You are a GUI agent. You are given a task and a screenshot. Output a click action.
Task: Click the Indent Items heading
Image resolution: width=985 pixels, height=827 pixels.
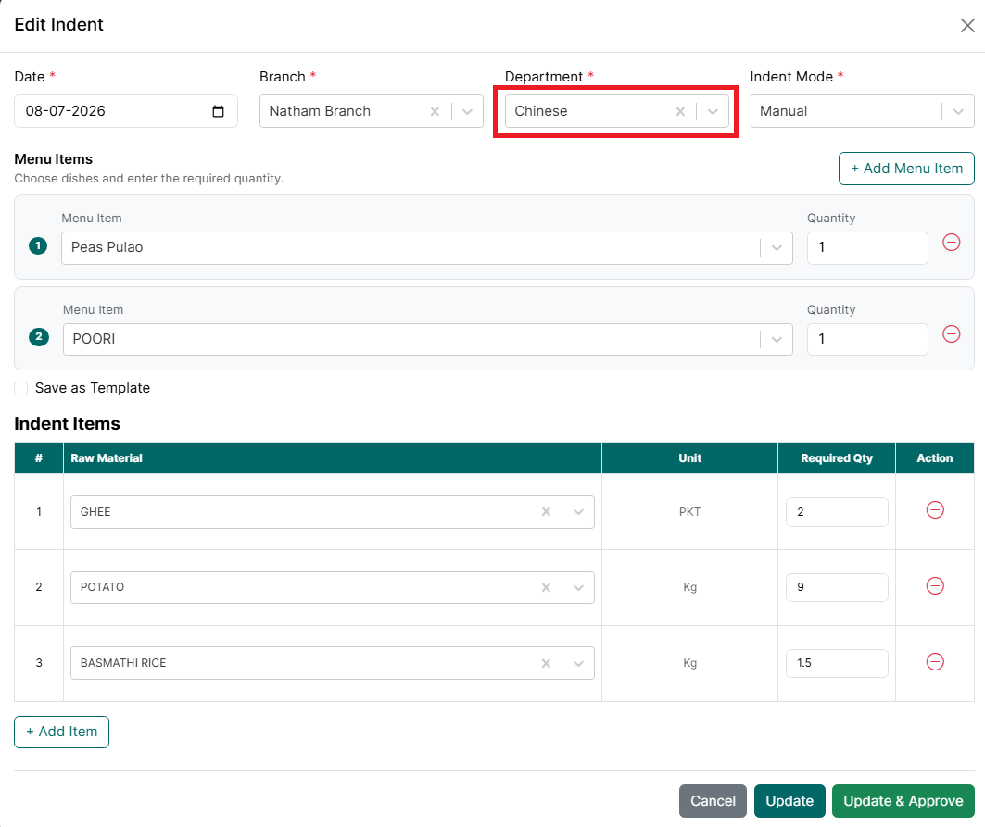[68, 424]
